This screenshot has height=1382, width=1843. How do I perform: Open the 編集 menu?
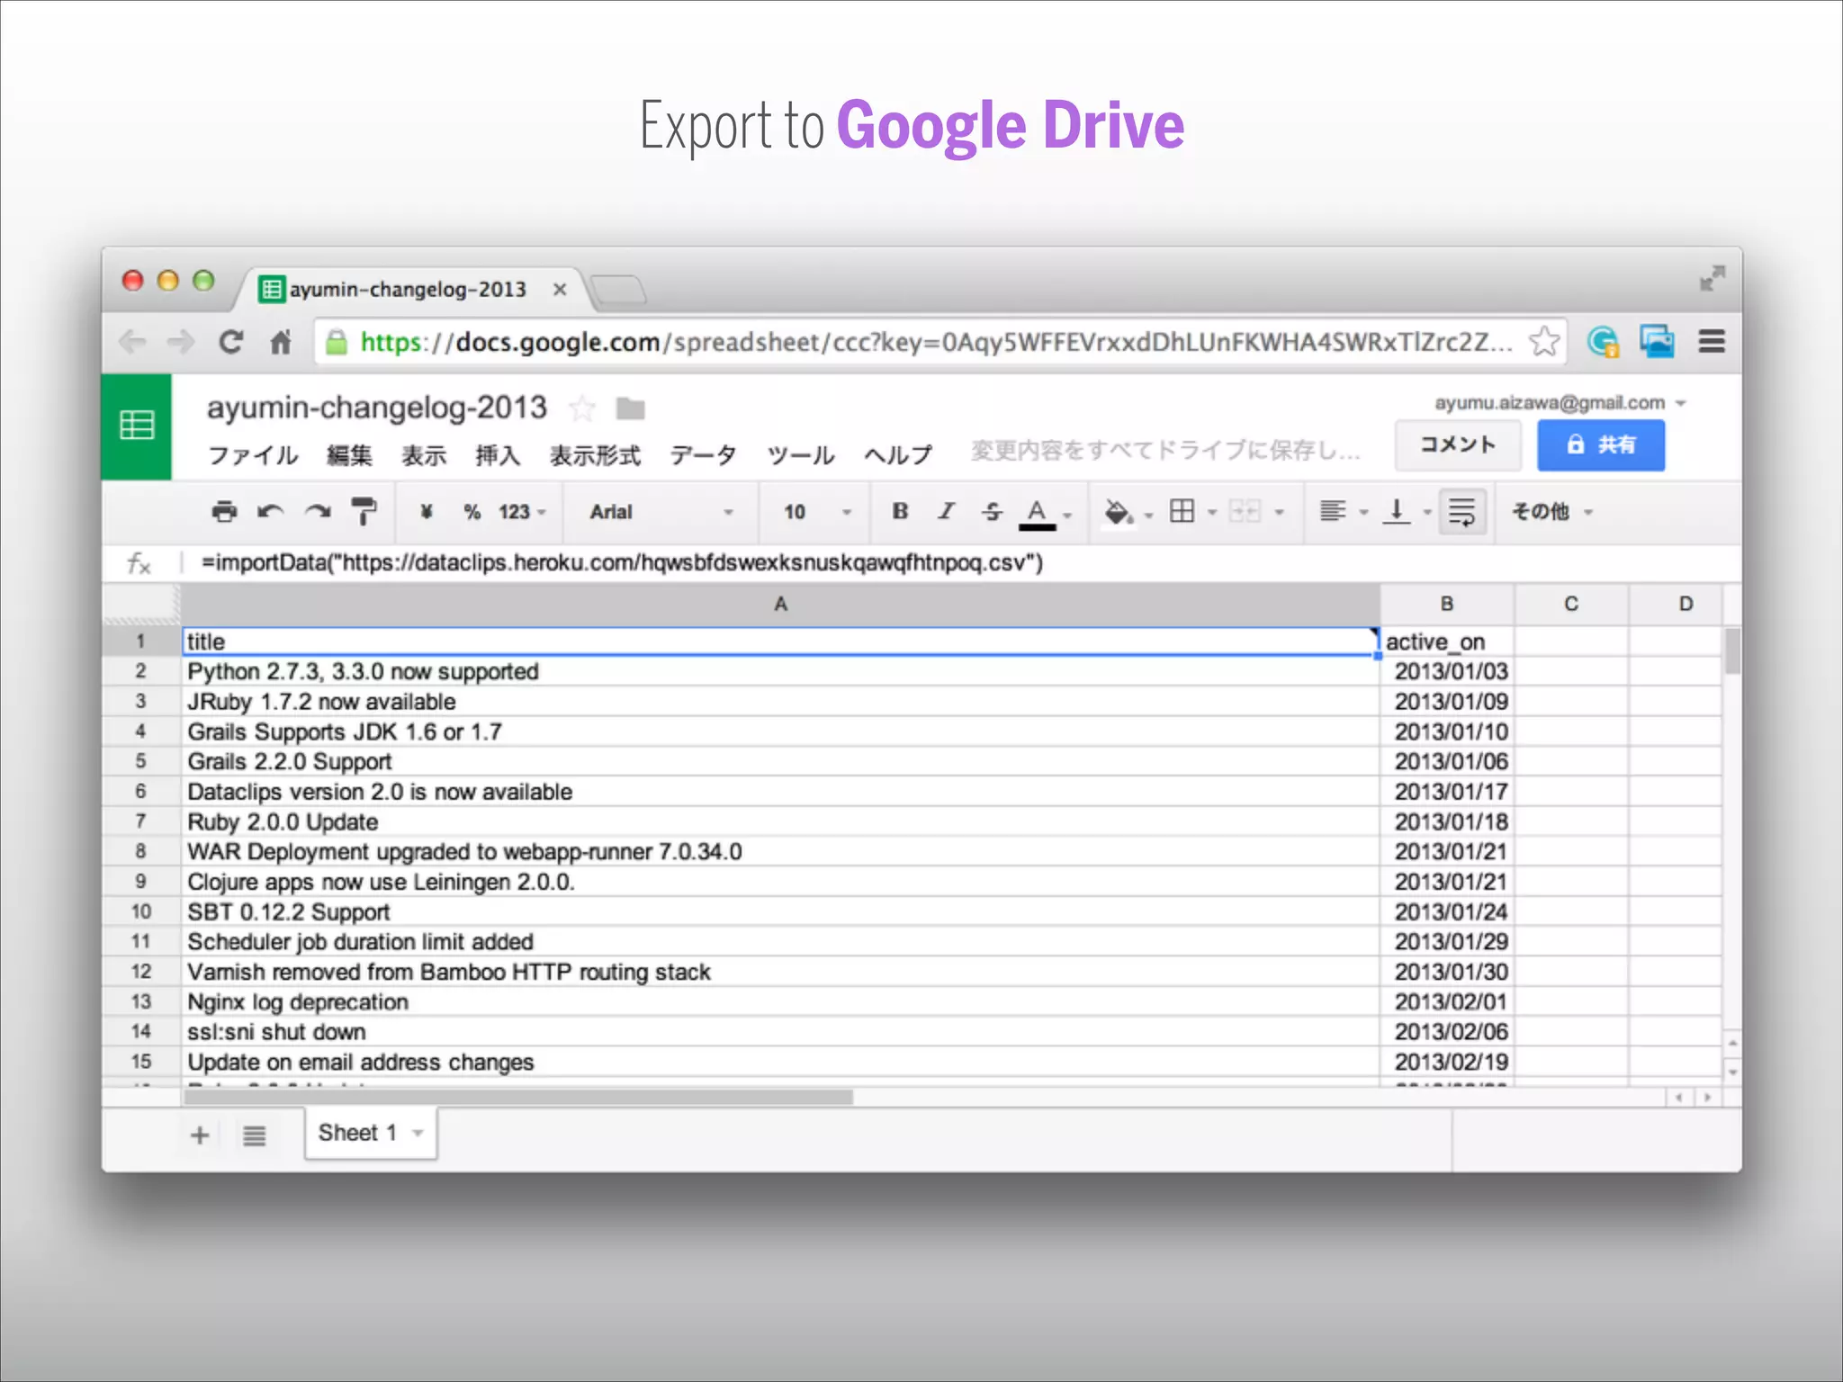pyautogui.click(x=349, y=455)
